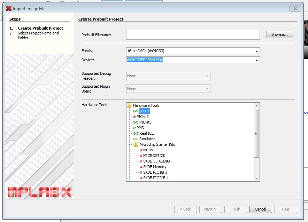Image resolution: width=308 pixels, height=222 pixels.
Task: Click the Next button
Action: pos(210,209)
